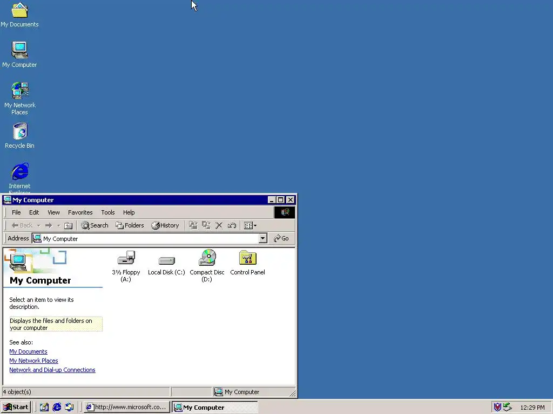553x414 pixels.
Task: Open the View menu
Action: point(53,212)
